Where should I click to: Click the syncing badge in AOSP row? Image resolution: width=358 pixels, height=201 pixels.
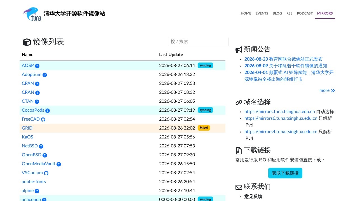205,65
